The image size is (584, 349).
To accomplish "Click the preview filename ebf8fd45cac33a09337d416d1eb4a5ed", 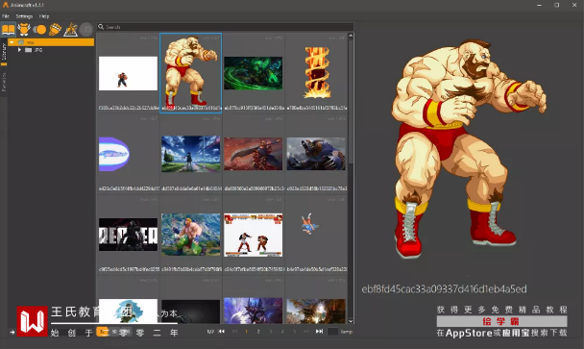I will point(444,289).
